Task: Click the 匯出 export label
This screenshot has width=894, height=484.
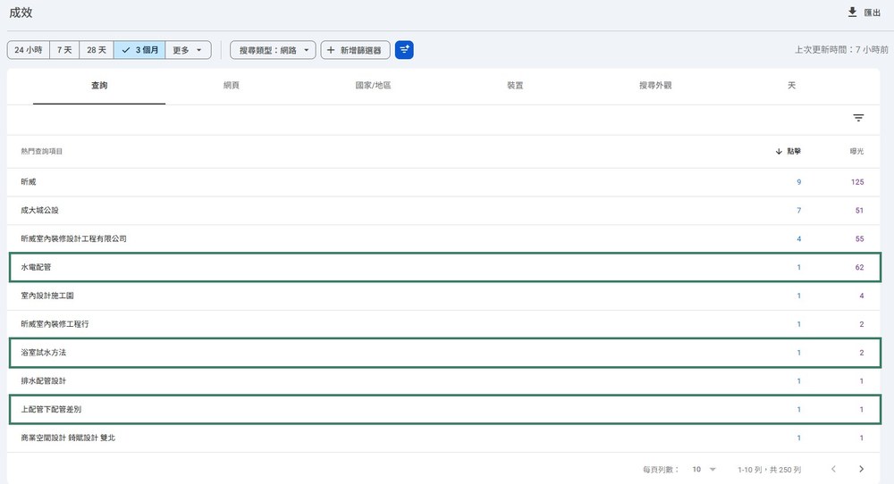Action: coord(873,13)
